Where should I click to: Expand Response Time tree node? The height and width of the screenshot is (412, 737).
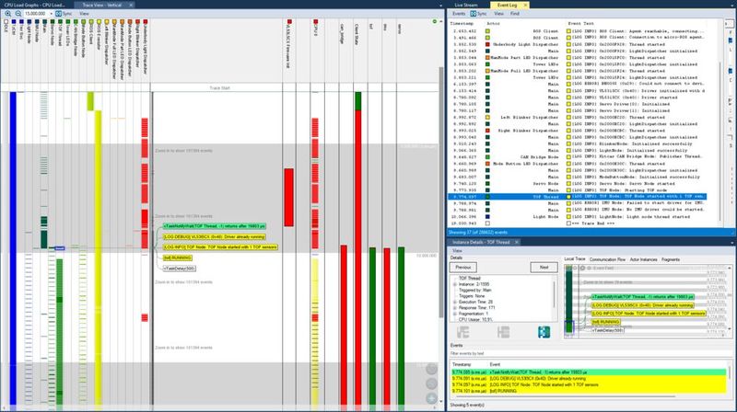coord(454,308)
